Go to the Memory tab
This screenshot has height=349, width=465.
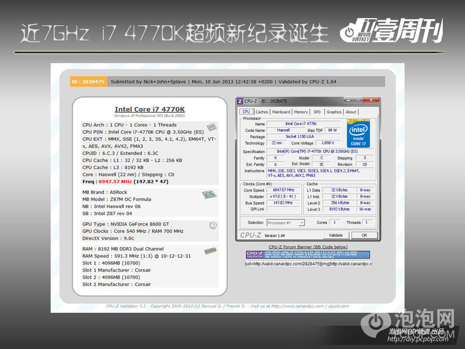[301, 112]
